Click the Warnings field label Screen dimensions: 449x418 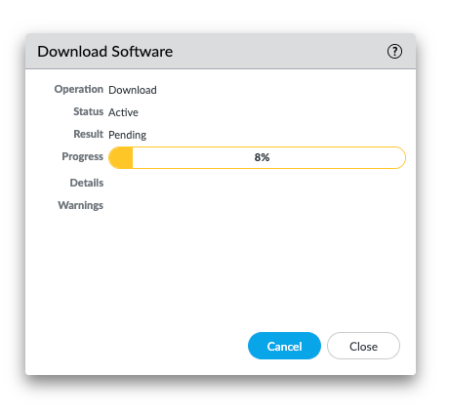[80, 205]
